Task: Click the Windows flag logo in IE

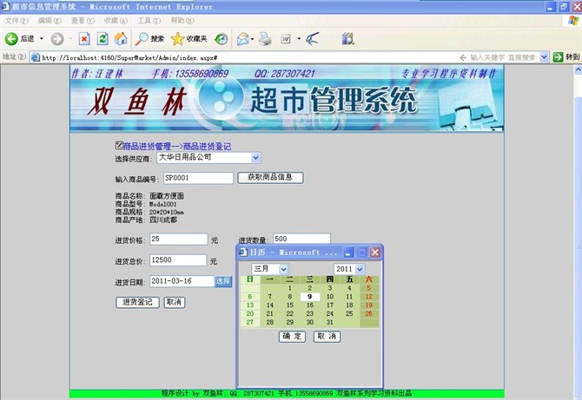Action: coord(573,20)
